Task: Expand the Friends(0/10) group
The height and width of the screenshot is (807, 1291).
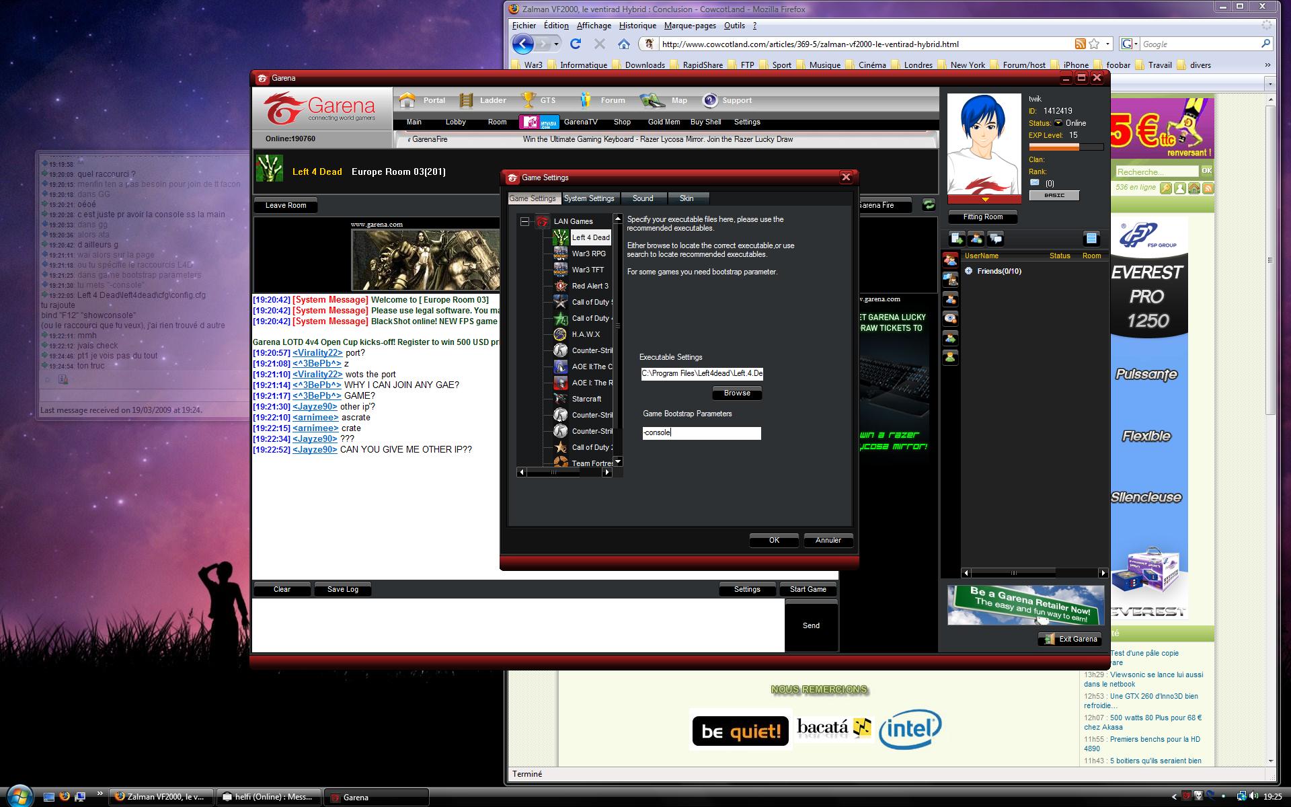Action: 968,271
